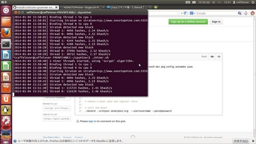Open raw view with the <> icon
Image resolution: width=256 pixels, height=144 pixels.
point(219,57)
